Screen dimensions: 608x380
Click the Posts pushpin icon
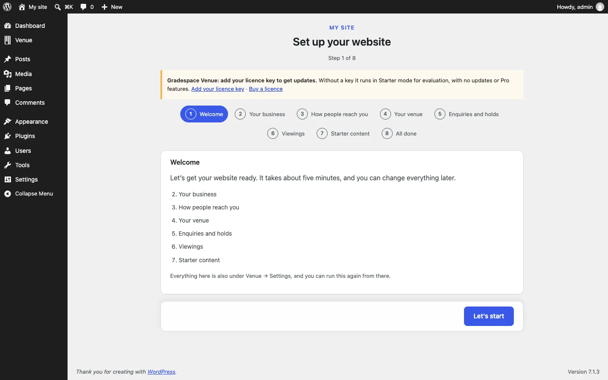(8, 59)
